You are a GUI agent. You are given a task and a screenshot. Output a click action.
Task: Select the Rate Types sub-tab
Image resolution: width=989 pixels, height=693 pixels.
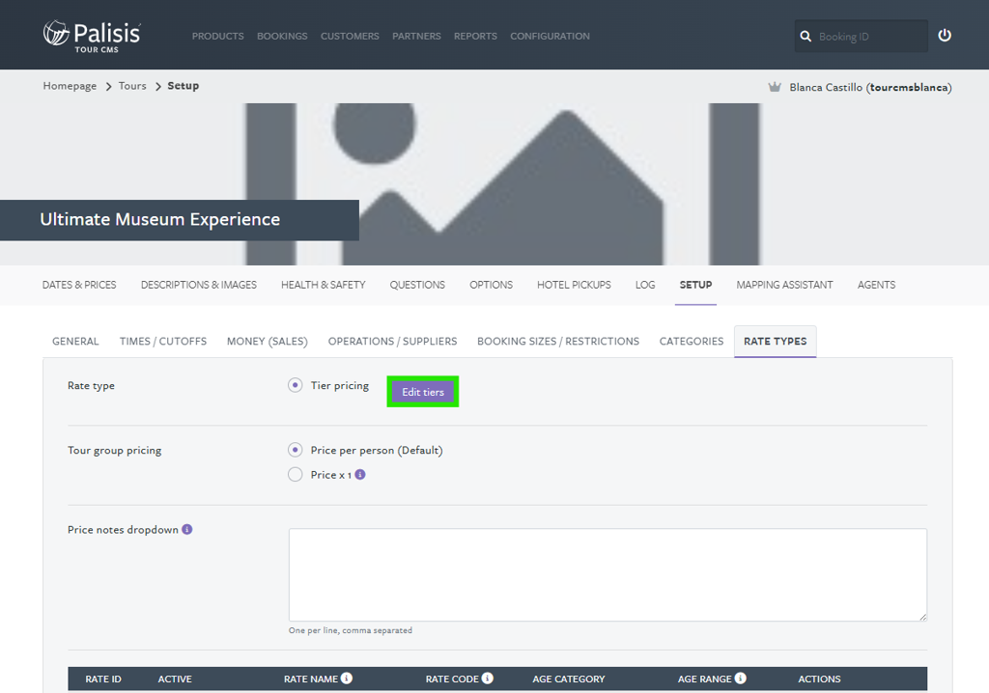776,341
